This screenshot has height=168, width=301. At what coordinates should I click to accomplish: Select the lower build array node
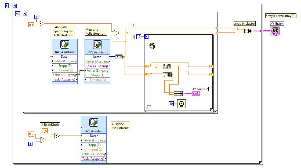point(167,75)
